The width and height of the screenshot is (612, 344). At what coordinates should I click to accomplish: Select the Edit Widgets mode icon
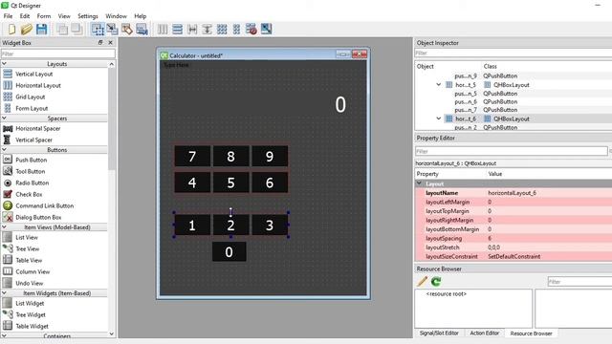coord(98,30)
